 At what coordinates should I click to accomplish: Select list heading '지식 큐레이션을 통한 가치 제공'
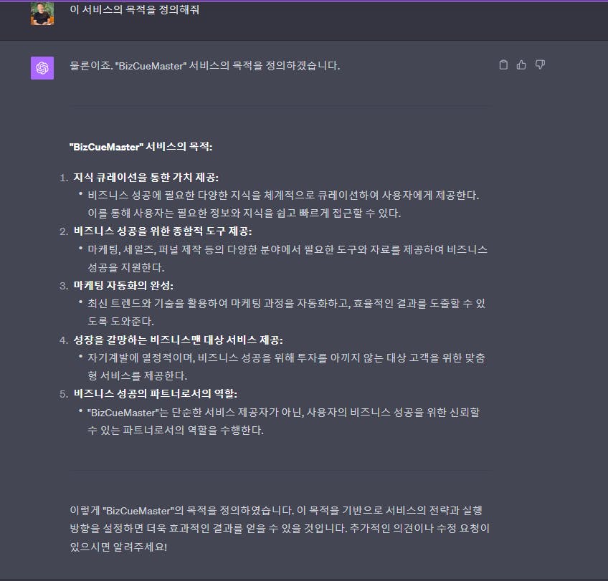pos(146,178)
